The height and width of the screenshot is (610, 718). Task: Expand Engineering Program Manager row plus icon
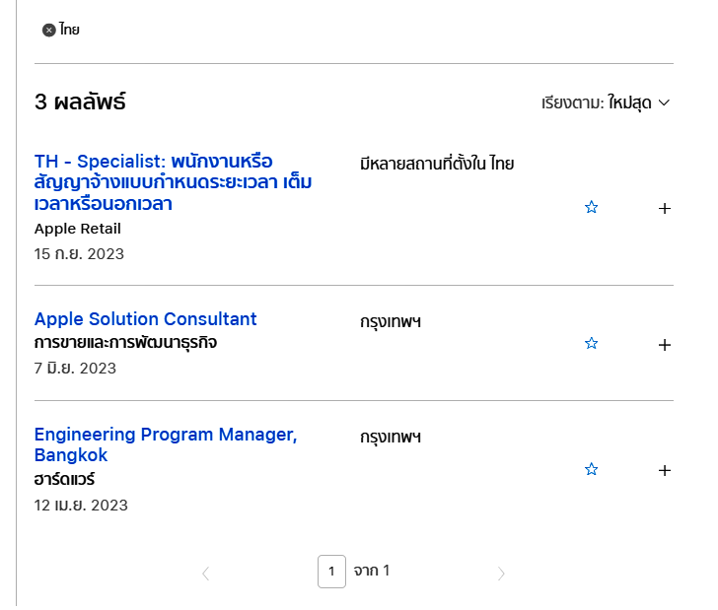click(665, 470)
